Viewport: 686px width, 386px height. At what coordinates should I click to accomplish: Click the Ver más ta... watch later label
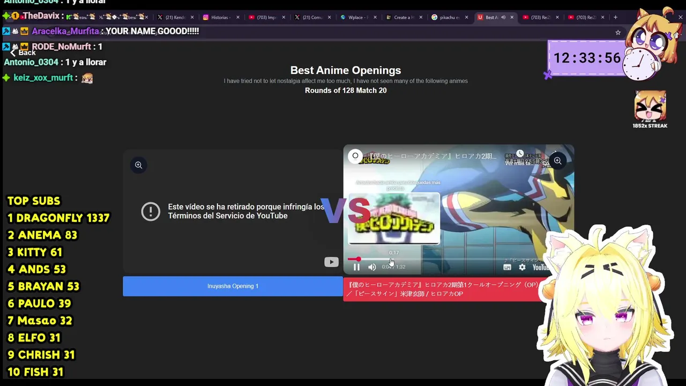[x=520, y=162]
